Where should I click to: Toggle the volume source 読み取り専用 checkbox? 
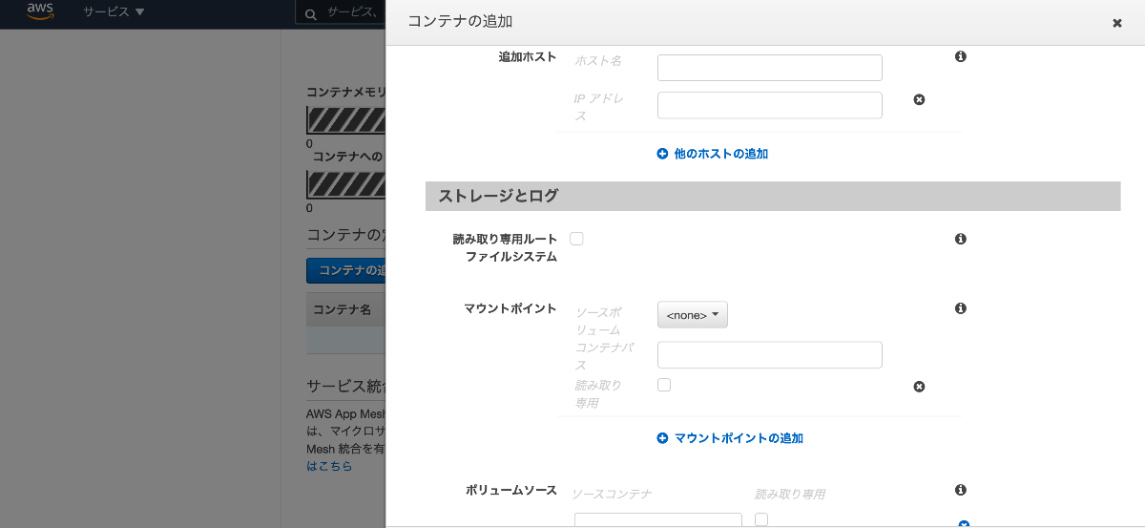click(761, 519)
